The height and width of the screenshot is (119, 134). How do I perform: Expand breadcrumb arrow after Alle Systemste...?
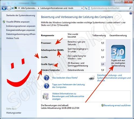tap(38, 8)
